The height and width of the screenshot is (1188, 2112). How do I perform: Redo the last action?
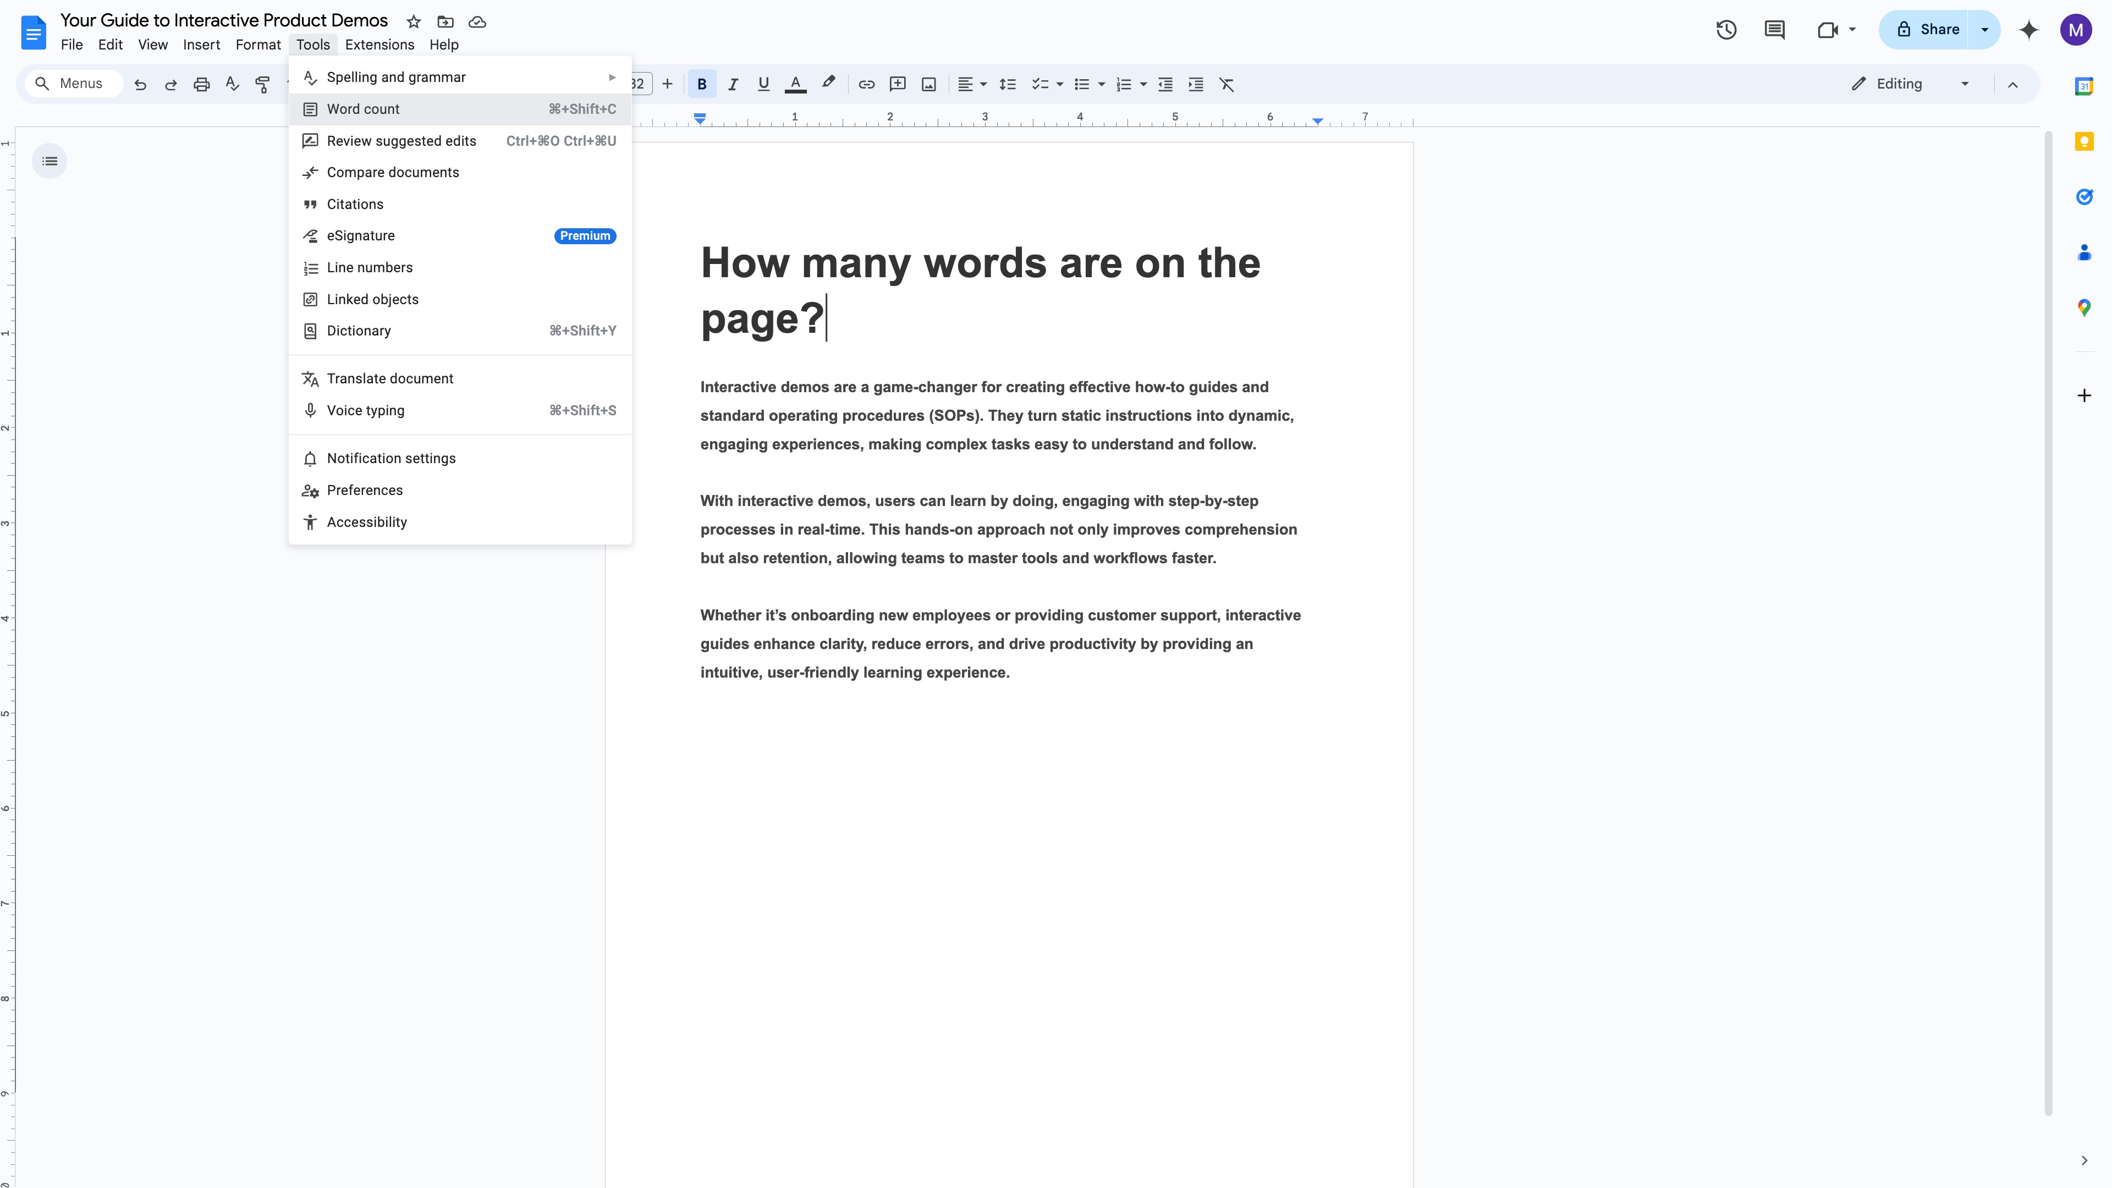pos(170,85)
